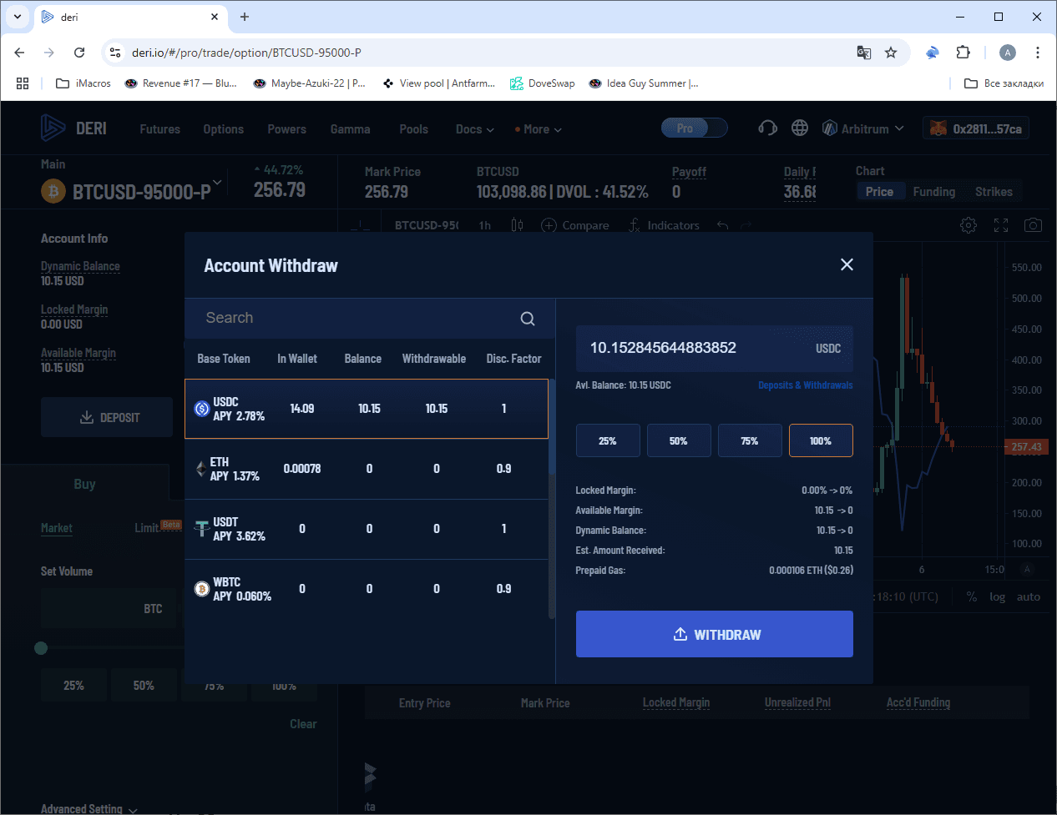Click the browser address bar URL
The height and width of the screenshot is (815, 1057).
coord(246,53)
